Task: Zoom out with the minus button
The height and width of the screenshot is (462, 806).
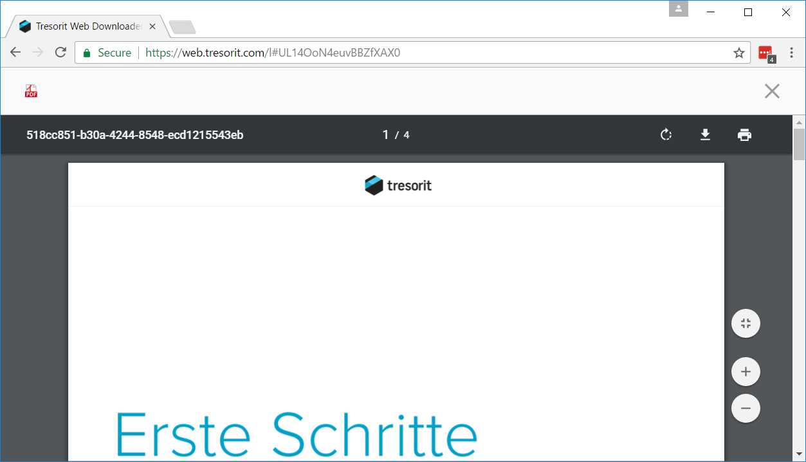Action: click(x=746, y=408)
